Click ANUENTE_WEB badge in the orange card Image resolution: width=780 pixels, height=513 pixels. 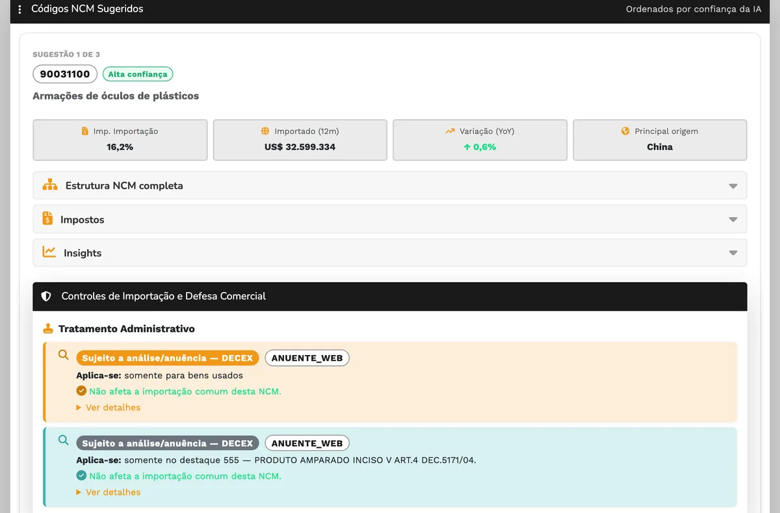307,358
